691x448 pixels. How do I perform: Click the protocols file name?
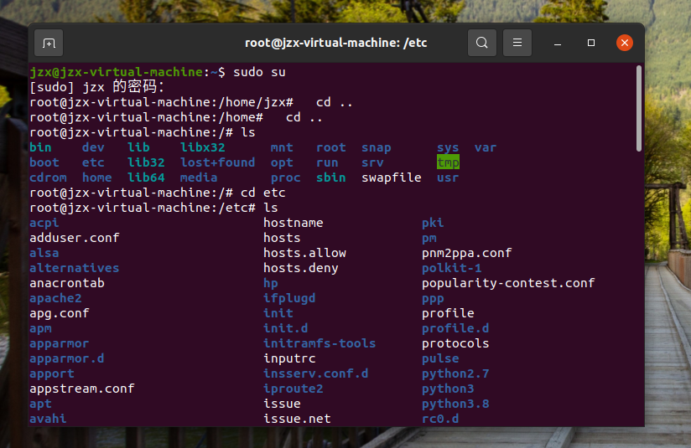[455, 343]
